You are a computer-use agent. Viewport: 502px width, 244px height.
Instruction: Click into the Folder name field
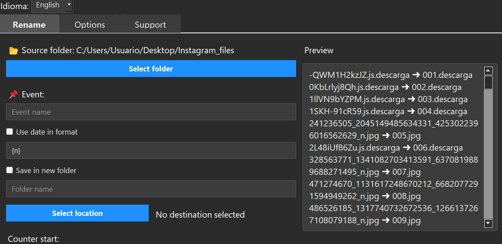[x=151, y=189]
